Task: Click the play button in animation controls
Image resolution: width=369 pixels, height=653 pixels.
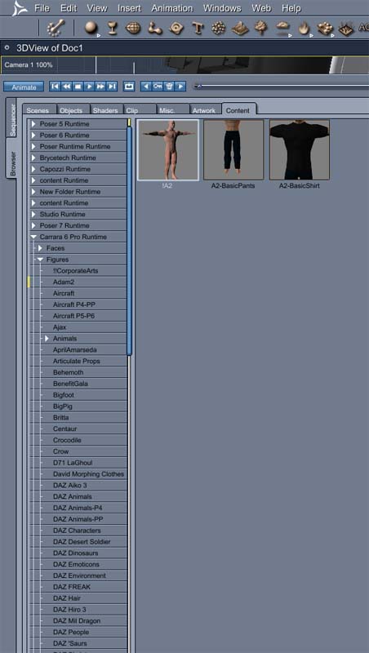Action: [89, 87]
